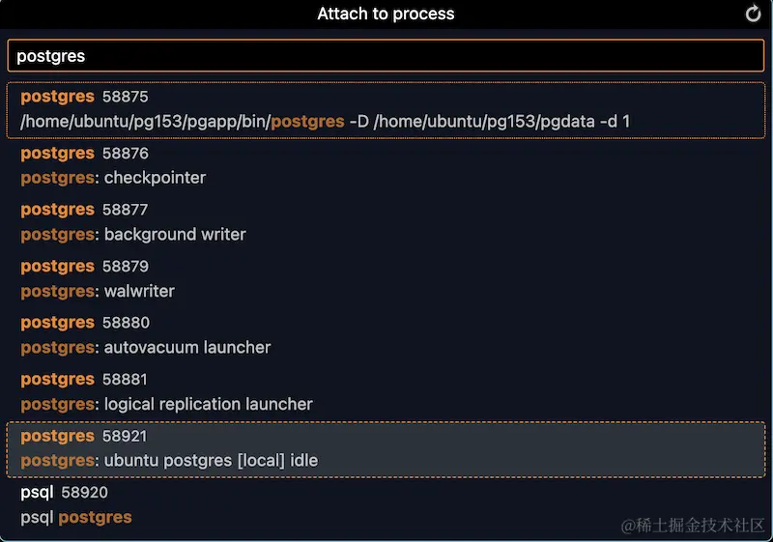The image size is (773, 542).
Task: Pick the walwriter process 58879
Action: pos(386,279)
